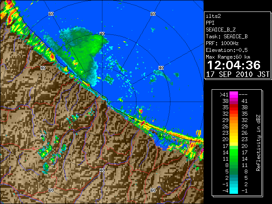Select the "40" ring label northwest over land
Image resolution: width=272 pixels, height=204 pixels.
(x=43, y=68)
